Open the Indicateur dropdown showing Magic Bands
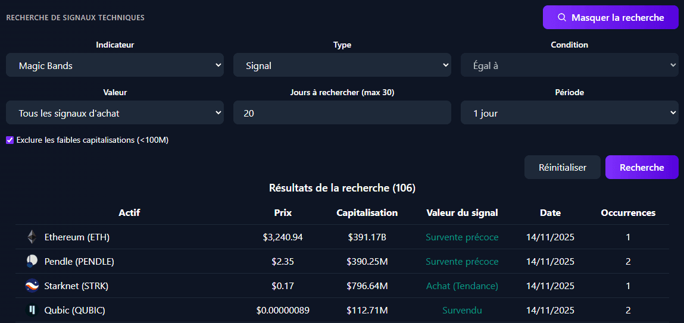 [115, 65]
